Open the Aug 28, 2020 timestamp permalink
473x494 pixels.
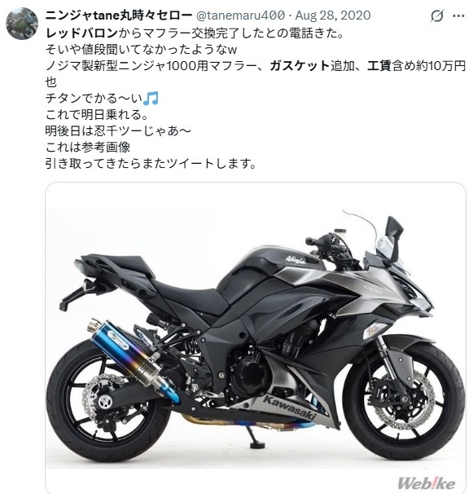333,15
